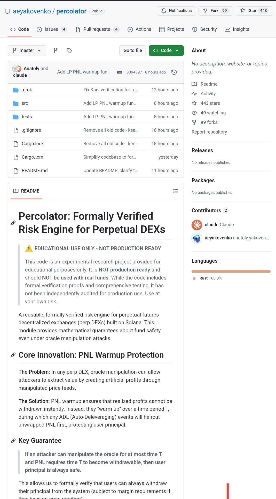
Task: View commit history clock icon
Action: click(174, 72)
